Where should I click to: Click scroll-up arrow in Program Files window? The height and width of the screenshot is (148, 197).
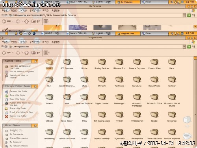coord(195,58)
